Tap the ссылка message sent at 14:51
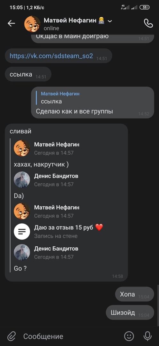Viewport: 159px width, 346px height. coord(28,74)
